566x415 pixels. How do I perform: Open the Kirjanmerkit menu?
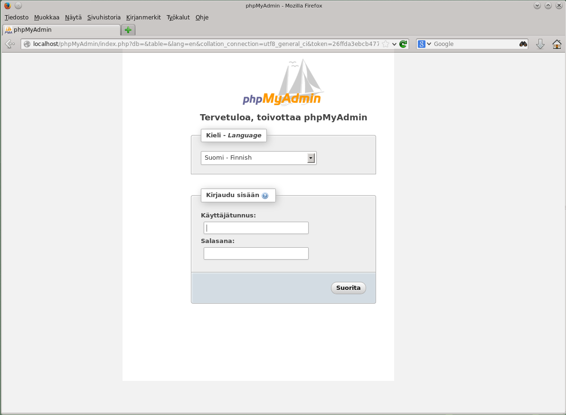coord(143,17)
